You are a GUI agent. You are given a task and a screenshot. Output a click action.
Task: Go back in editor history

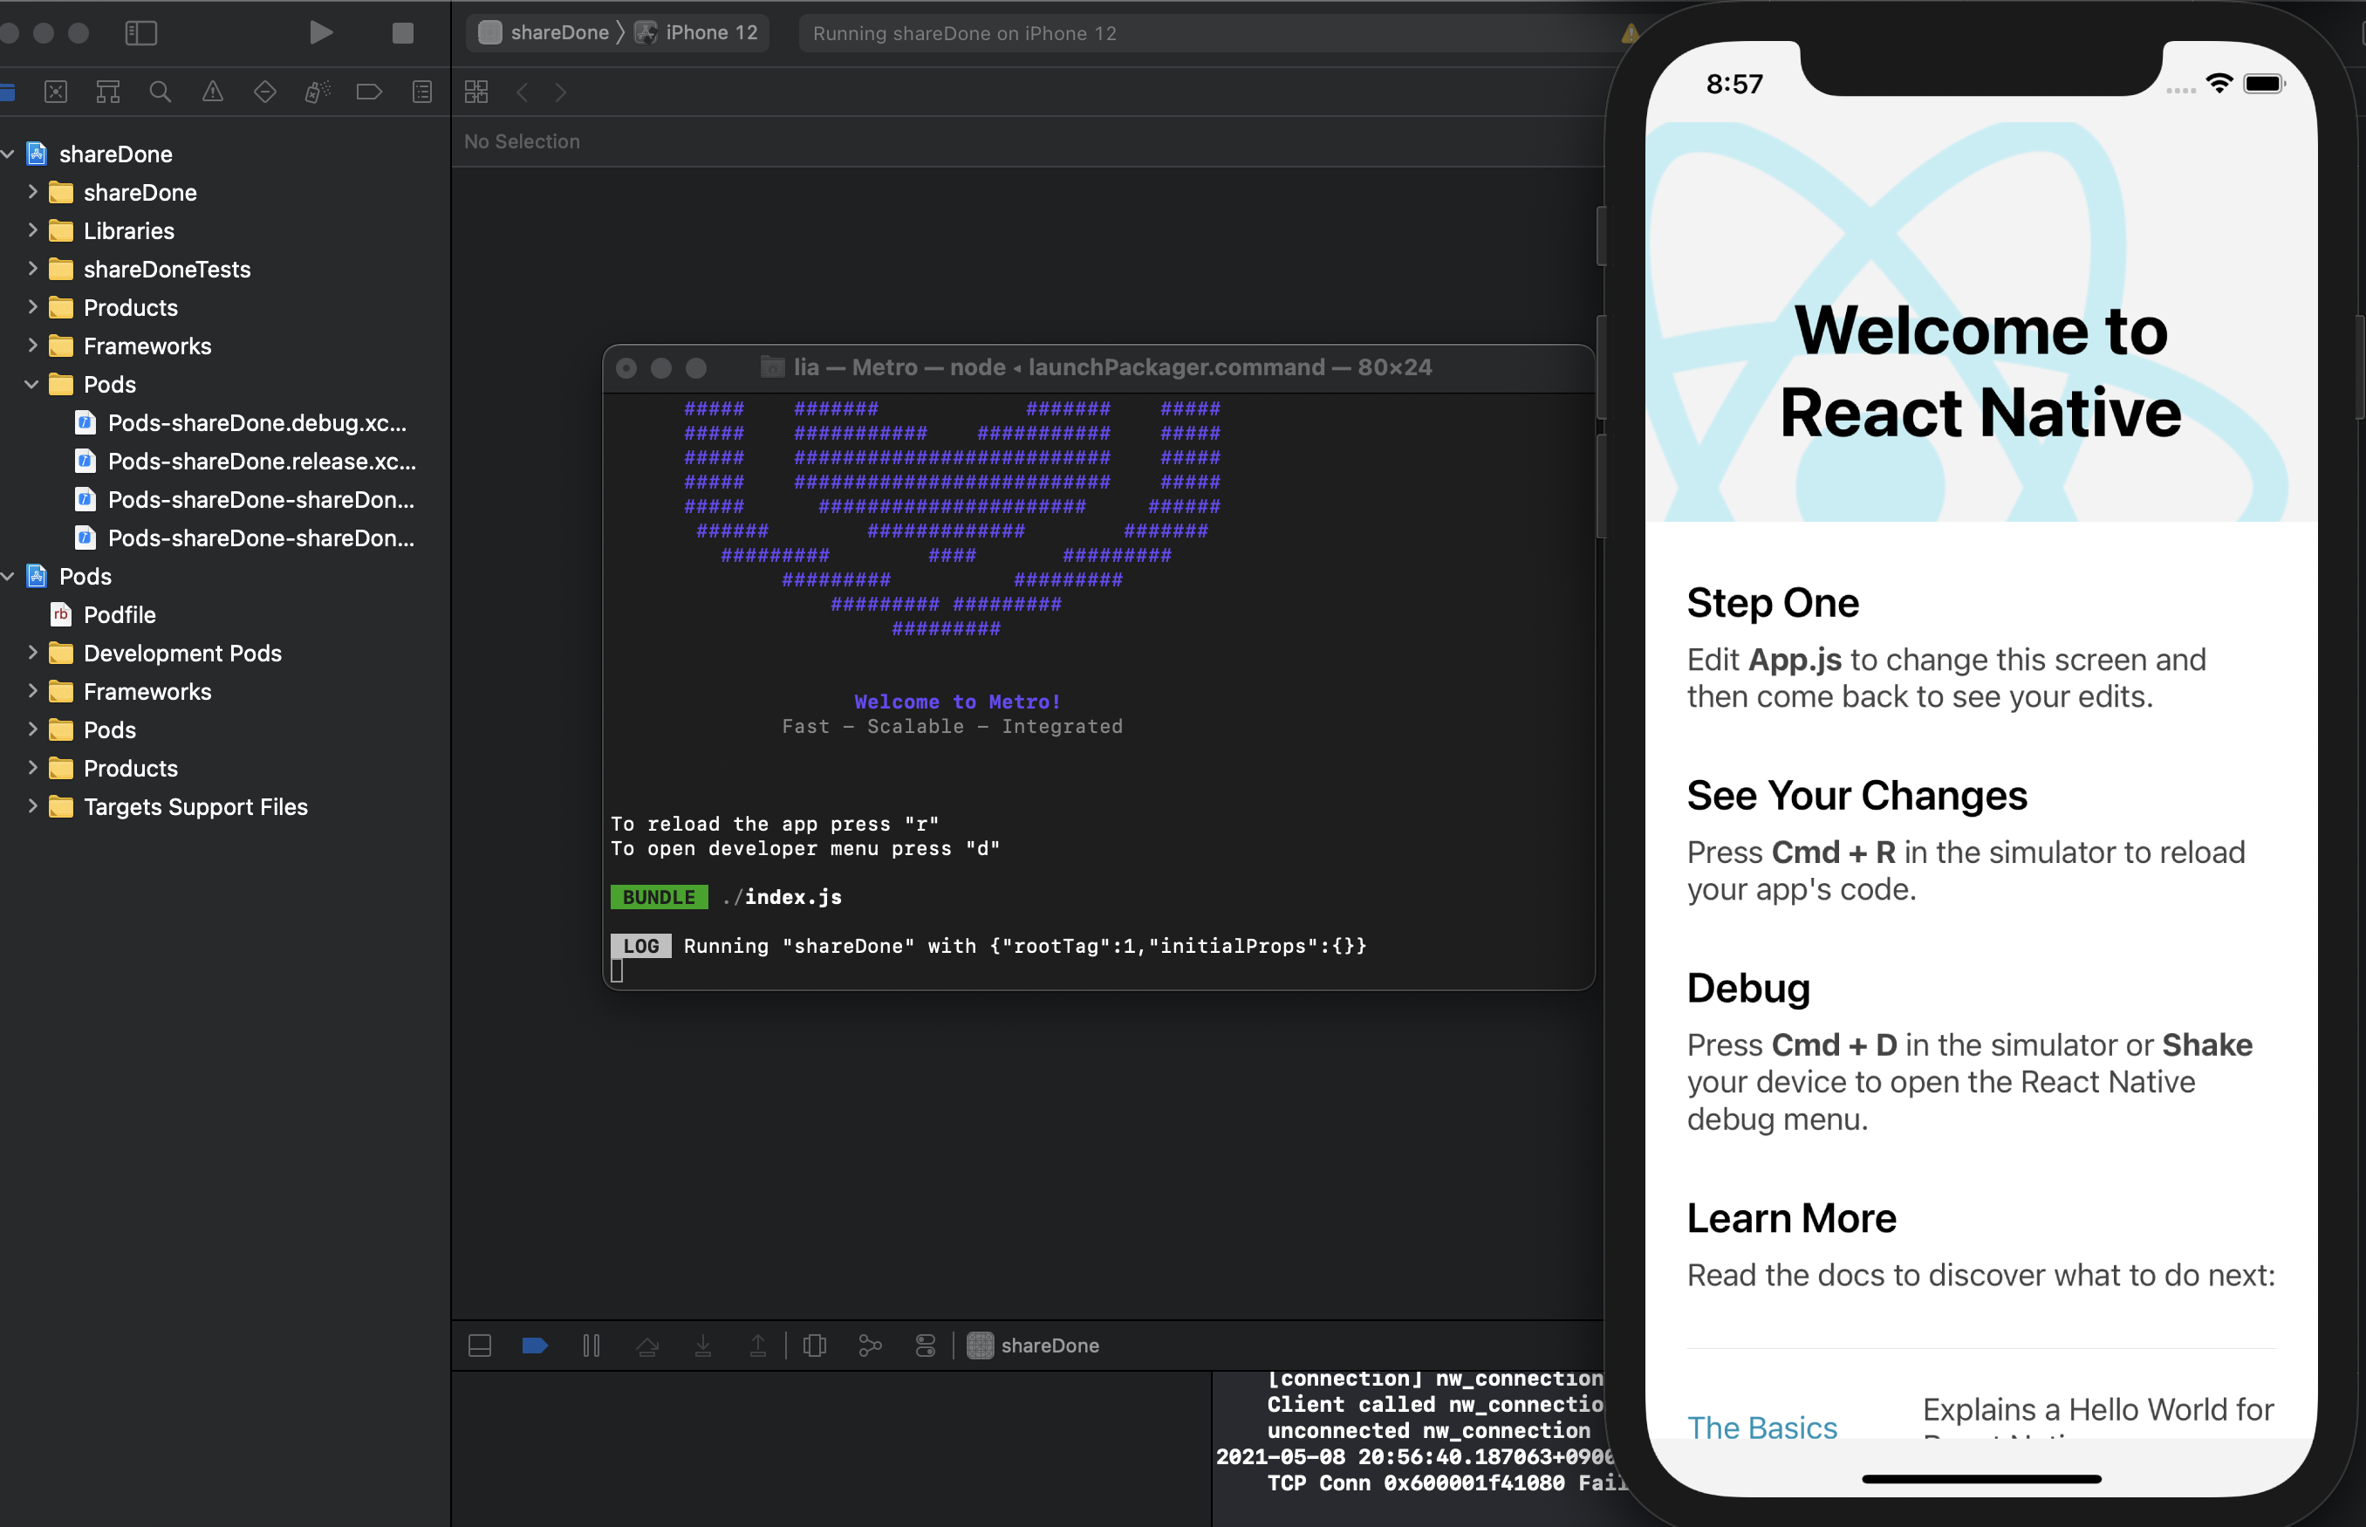[523, 92]
